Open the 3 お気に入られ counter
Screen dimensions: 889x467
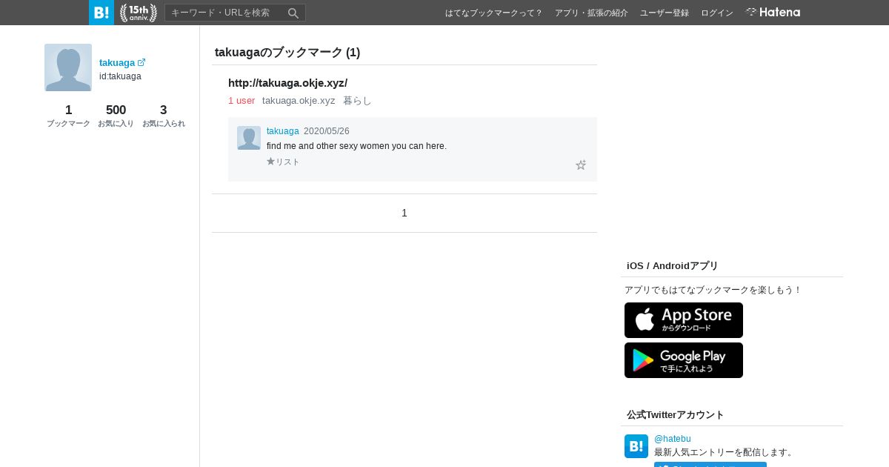163,116
